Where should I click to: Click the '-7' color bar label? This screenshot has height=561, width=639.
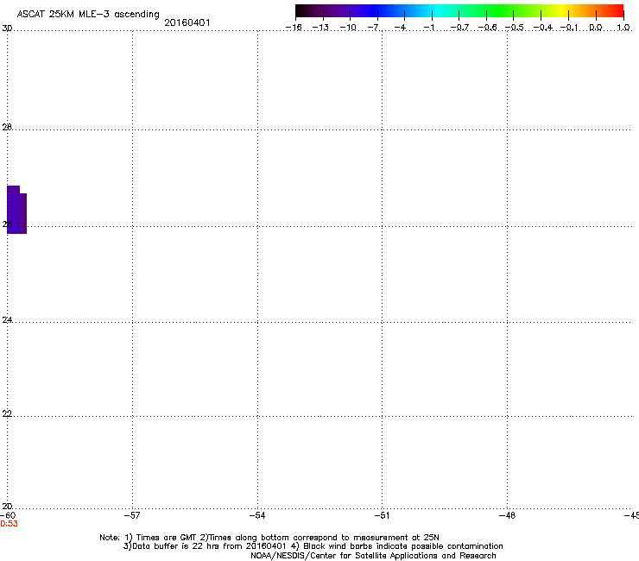point(373,28)
